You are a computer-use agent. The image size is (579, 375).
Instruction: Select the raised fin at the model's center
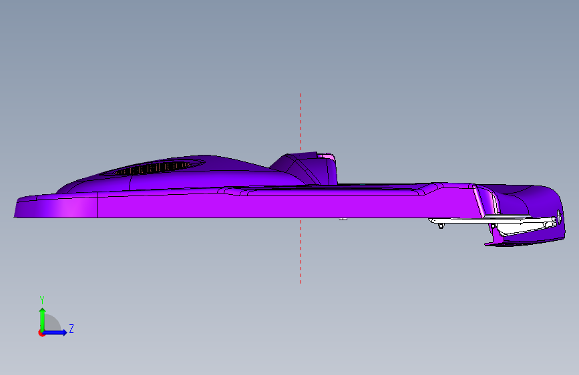pos(305,168)
